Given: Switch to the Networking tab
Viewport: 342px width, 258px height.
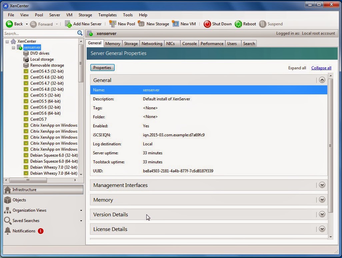Looking at the screenshot, I should [x=152, y=43].
